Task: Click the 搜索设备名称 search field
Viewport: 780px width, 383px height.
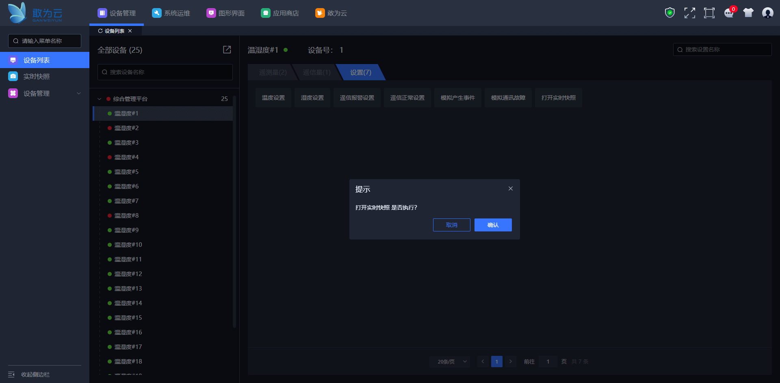Action: coord(165,72)
